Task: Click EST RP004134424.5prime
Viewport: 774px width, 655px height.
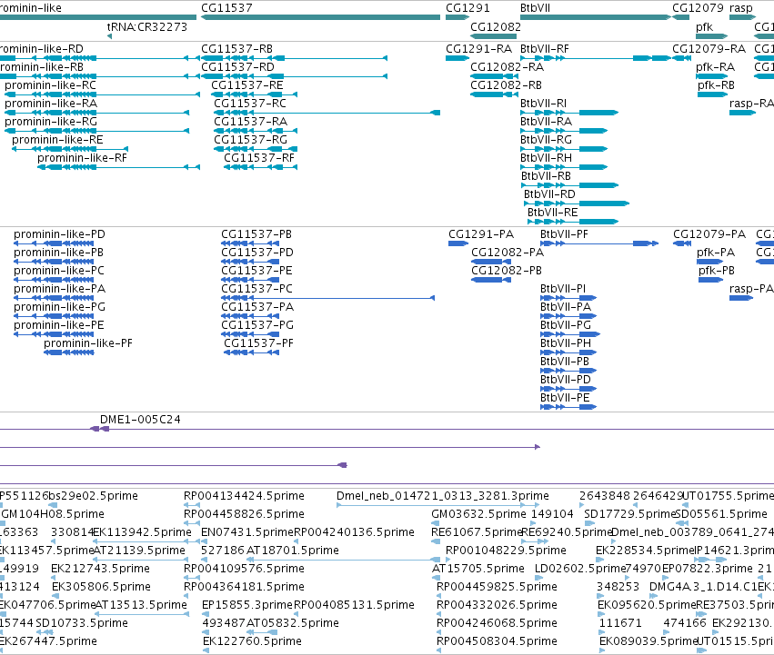Action: click(244, 496)
